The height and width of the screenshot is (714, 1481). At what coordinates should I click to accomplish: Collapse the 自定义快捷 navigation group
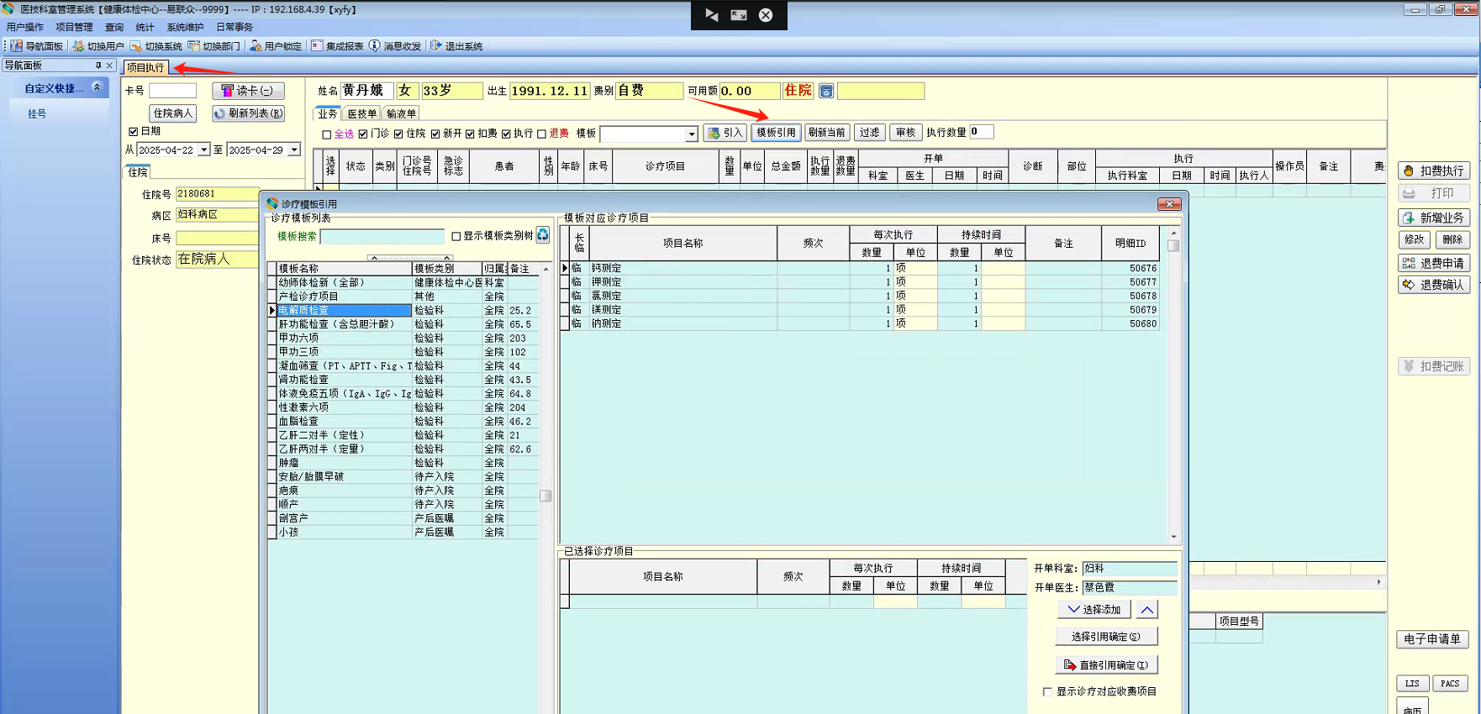pos(97,87)
